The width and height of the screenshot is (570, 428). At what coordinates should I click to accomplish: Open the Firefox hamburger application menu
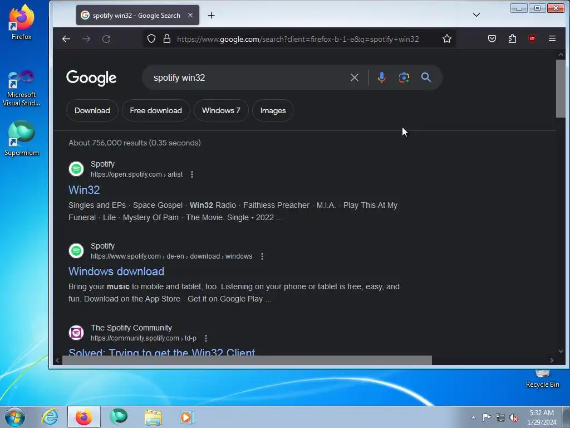pyautogui.click(x=552, y=38)
